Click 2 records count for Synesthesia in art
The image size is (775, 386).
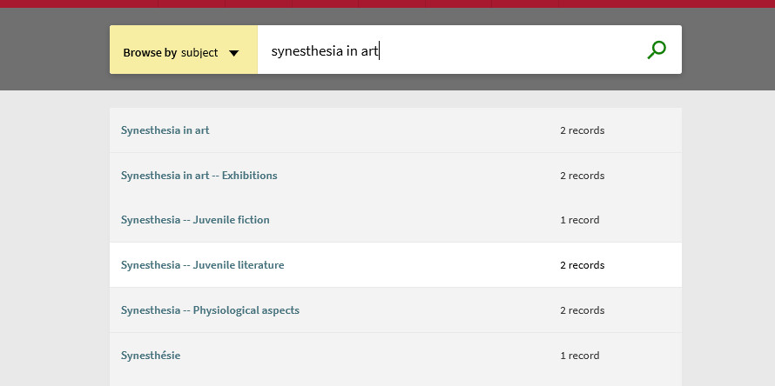(x=583, y=130)
